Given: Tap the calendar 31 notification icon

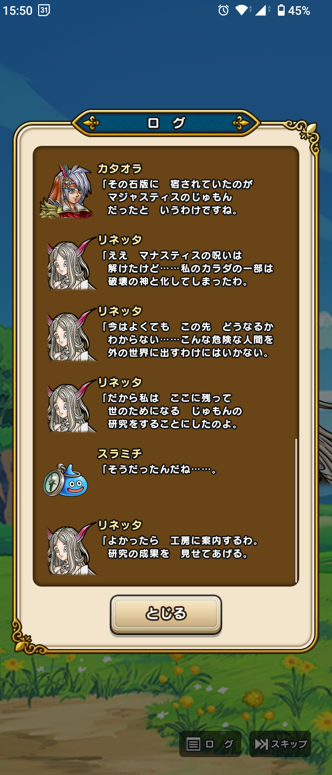Looking at the screenshot, I should tap(44, 10).
